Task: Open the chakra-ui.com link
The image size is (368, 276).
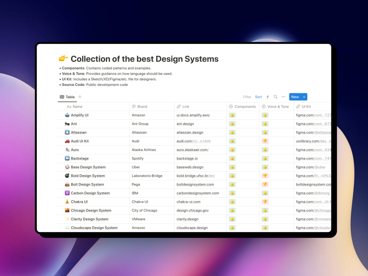Action: point(189,202)
